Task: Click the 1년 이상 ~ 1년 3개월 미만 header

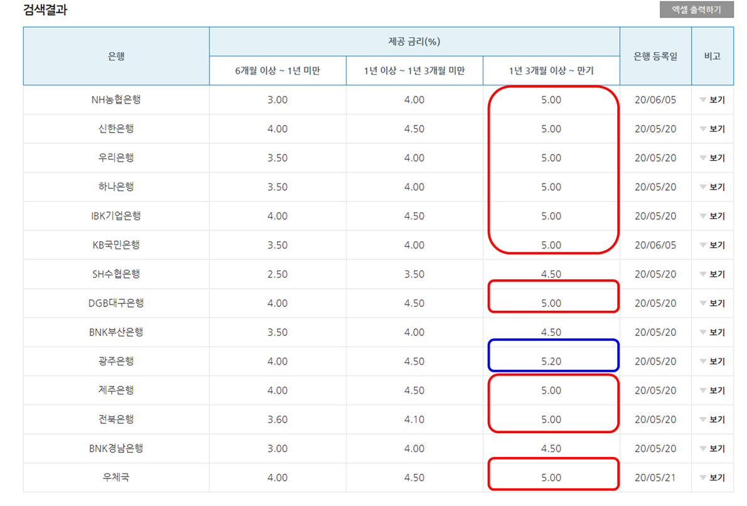Action: (x=414, y=70)
